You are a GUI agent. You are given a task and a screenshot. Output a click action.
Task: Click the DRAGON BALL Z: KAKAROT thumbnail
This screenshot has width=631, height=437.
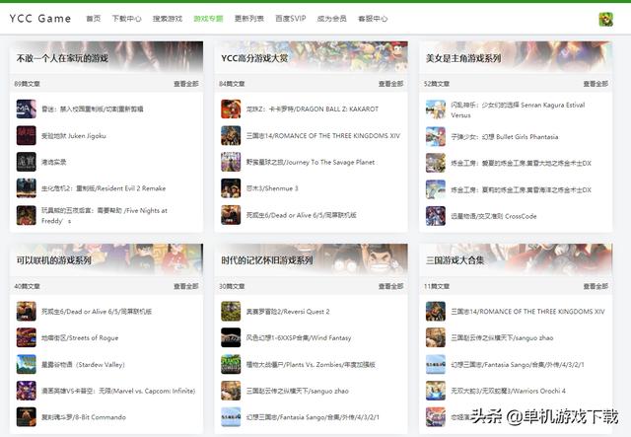231,109
